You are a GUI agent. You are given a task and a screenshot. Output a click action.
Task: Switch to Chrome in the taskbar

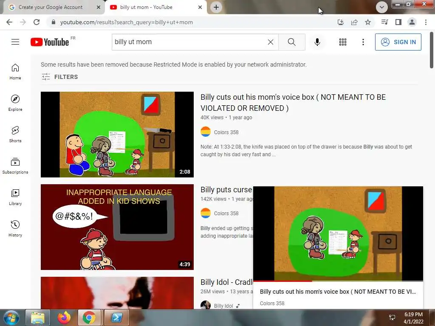pos(89,318)
